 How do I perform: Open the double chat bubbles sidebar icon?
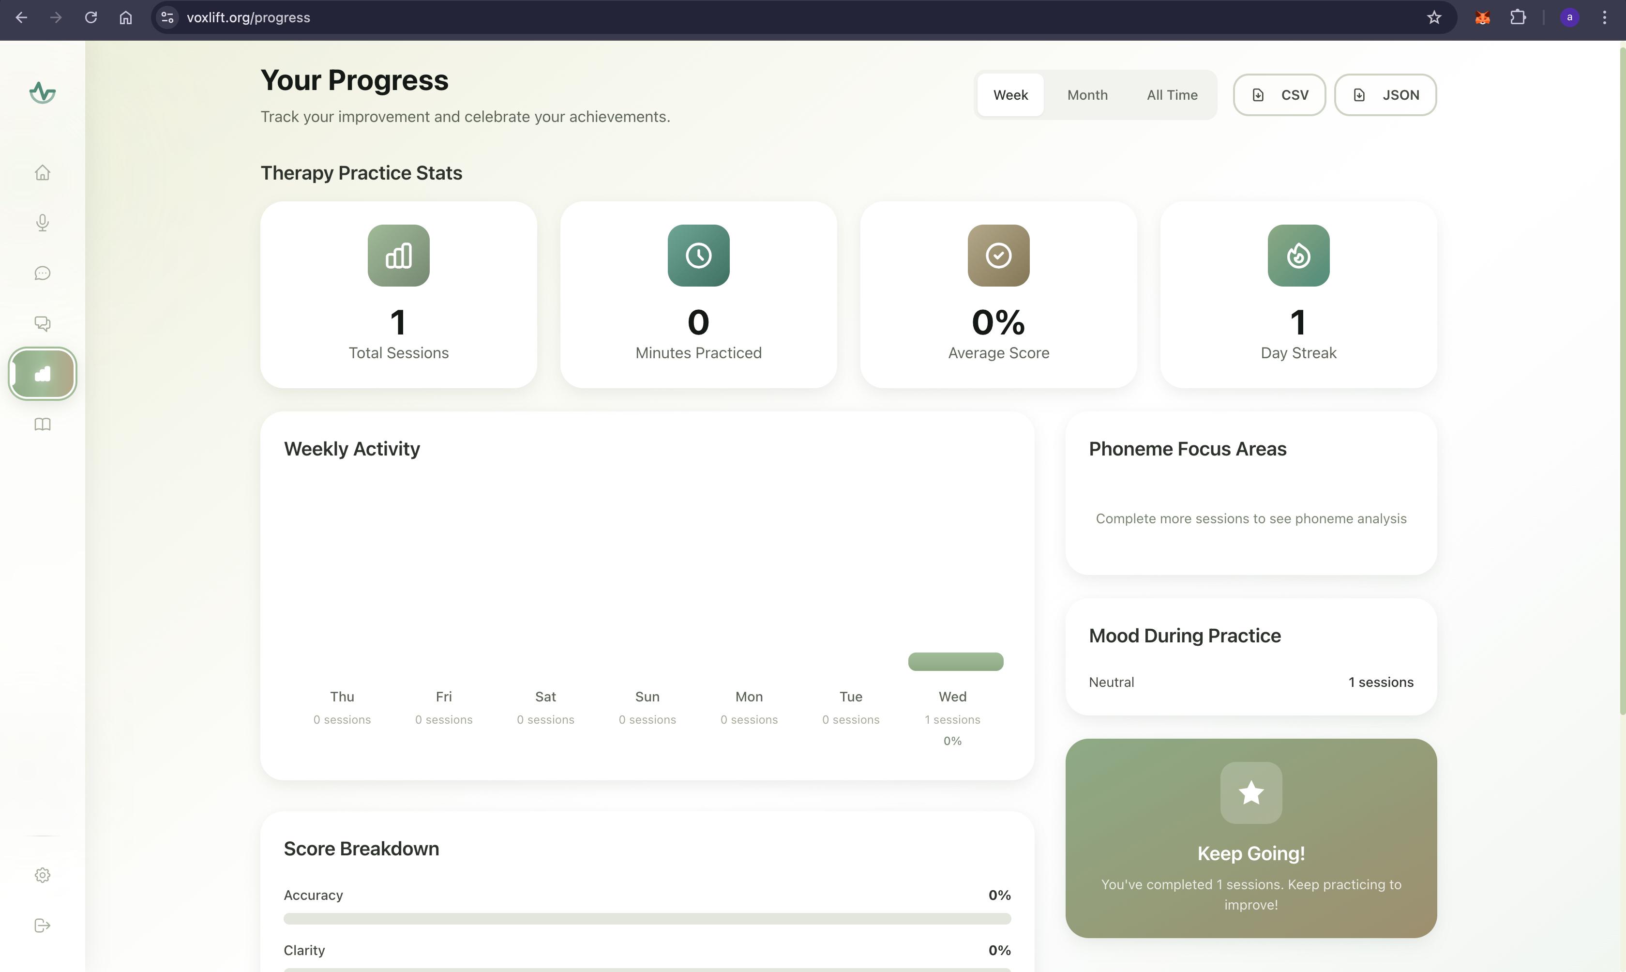tap(43, 323)
